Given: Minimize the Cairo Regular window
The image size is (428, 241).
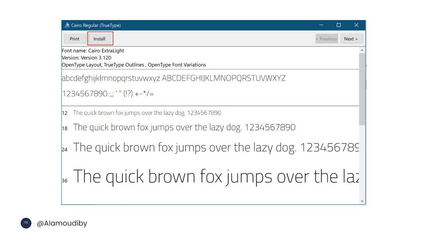Looking at the screenshot, I should pyautogui.click(x=321, y=25).
